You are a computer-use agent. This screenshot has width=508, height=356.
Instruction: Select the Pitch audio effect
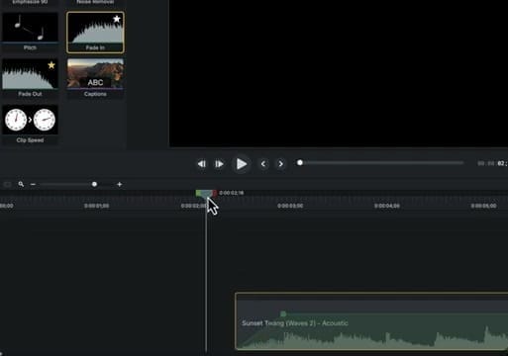(x=30, y=32)
